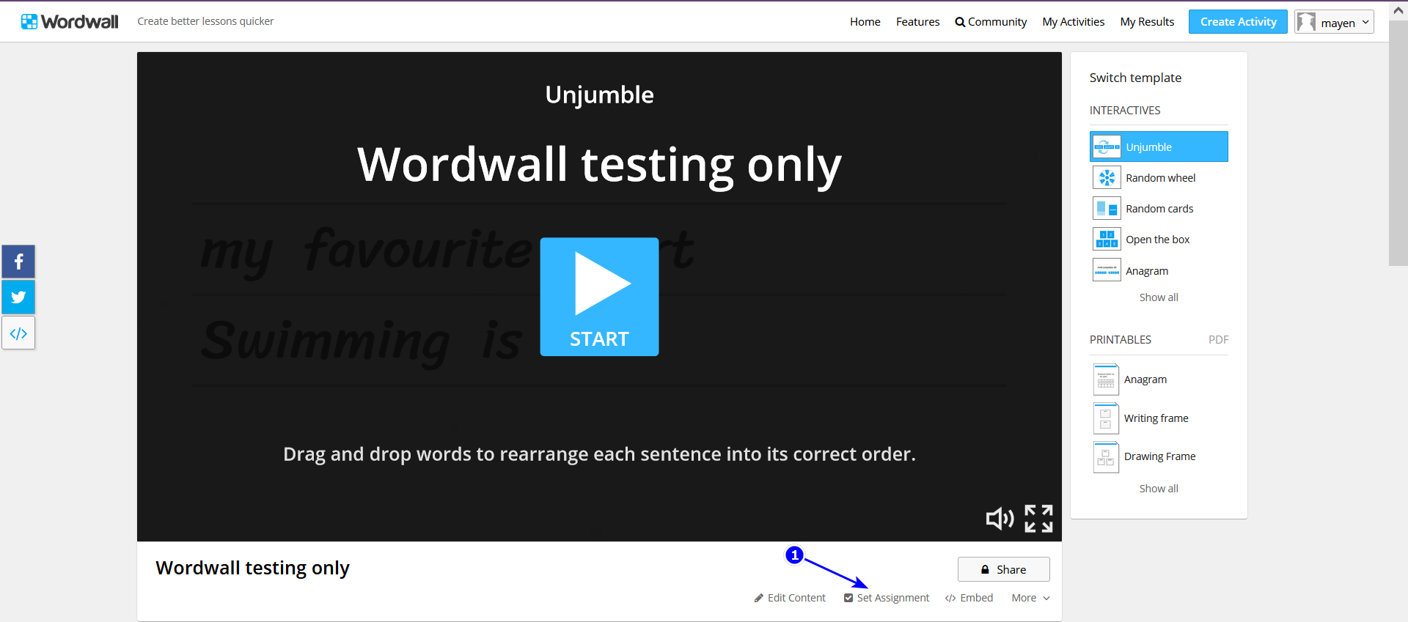
Task: Open My Results
Action: click(x=1147, y=22)
